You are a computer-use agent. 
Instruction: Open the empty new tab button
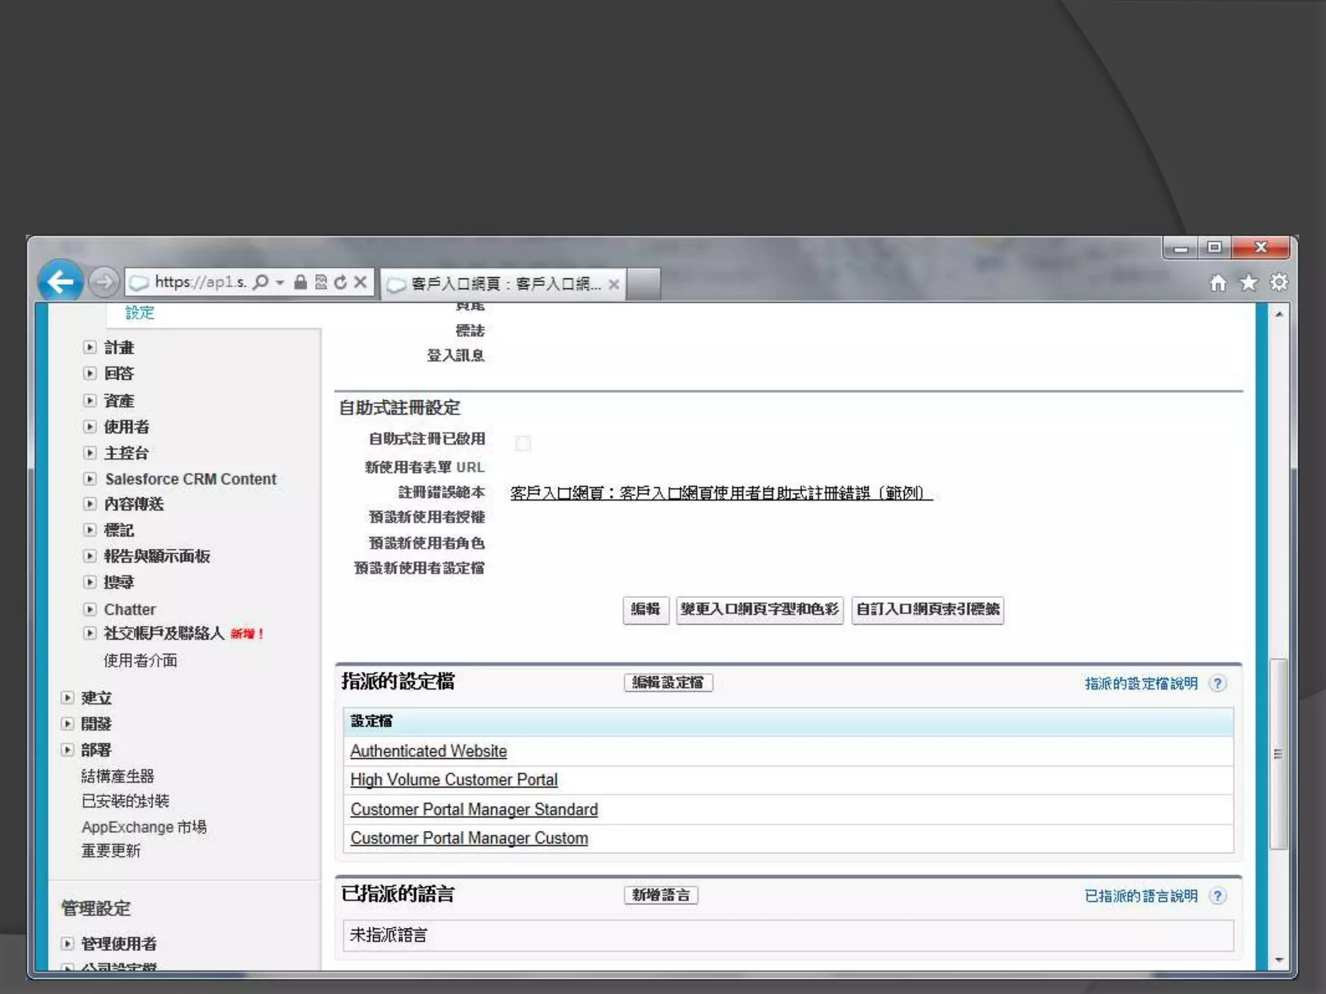pyautogui.click(x=644, y=284)
